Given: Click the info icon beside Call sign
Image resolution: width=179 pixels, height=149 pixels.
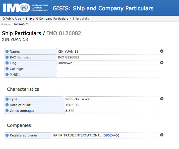Looking at the screenshot, I should (x=7, y=69).
